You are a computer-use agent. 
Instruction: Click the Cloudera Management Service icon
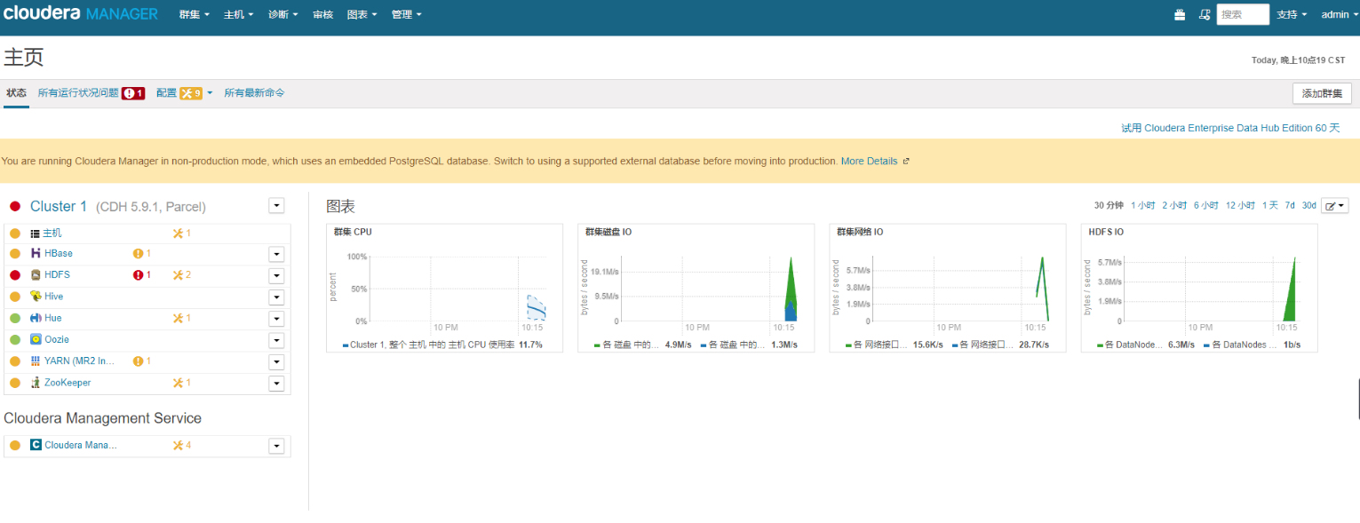[x=36, y=445]
